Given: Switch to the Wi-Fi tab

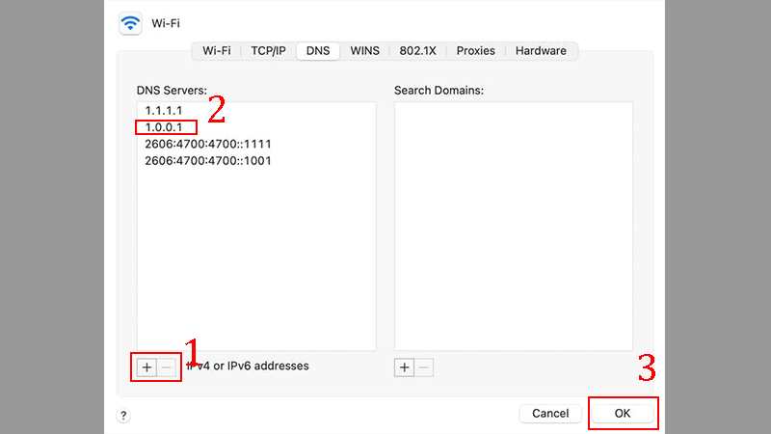Looking at the screenshot, I should pos(217,51).
